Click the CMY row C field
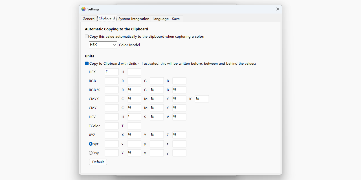Image resolution: width=361 pixels, height=180 pixels. click(134, 108)
